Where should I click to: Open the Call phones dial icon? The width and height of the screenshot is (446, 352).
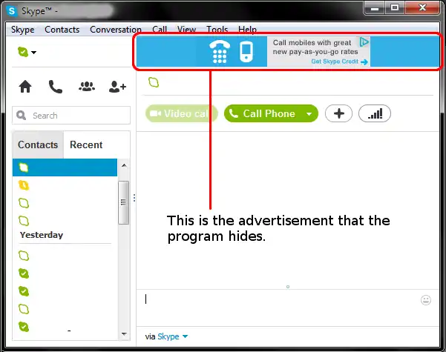pyautogui.click(x=56, y=87)
